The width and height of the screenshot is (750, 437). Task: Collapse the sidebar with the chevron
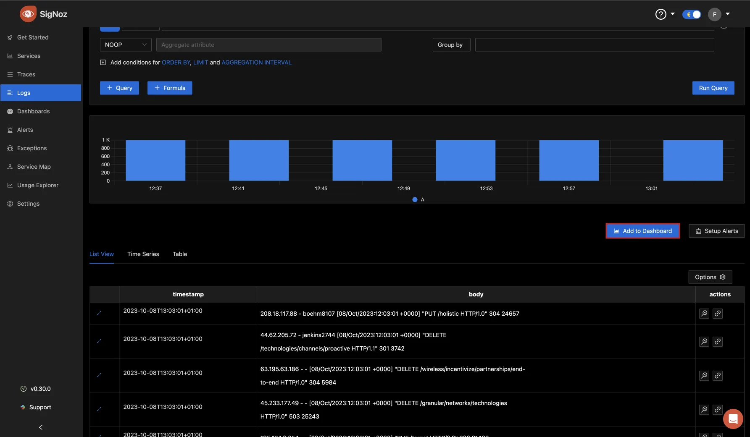tap(41, 427)
